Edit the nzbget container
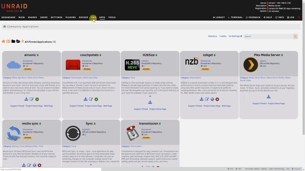This screenshot has height=171, width=305. point(207,99)
